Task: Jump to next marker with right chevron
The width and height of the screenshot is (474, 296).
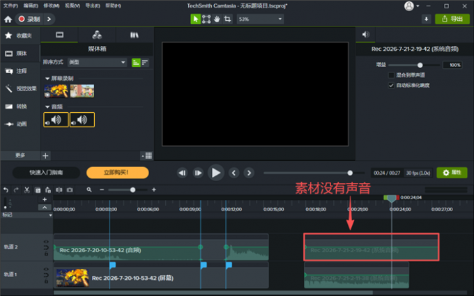Action: point(249,173)
